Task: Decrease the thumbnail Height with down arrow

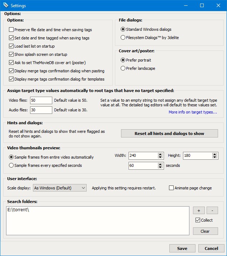Action: coord(214,157)
